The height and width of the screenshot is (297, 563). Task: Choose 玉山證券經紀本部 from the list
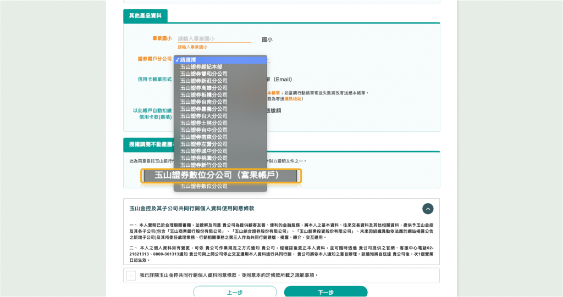(x=220, y=67)
